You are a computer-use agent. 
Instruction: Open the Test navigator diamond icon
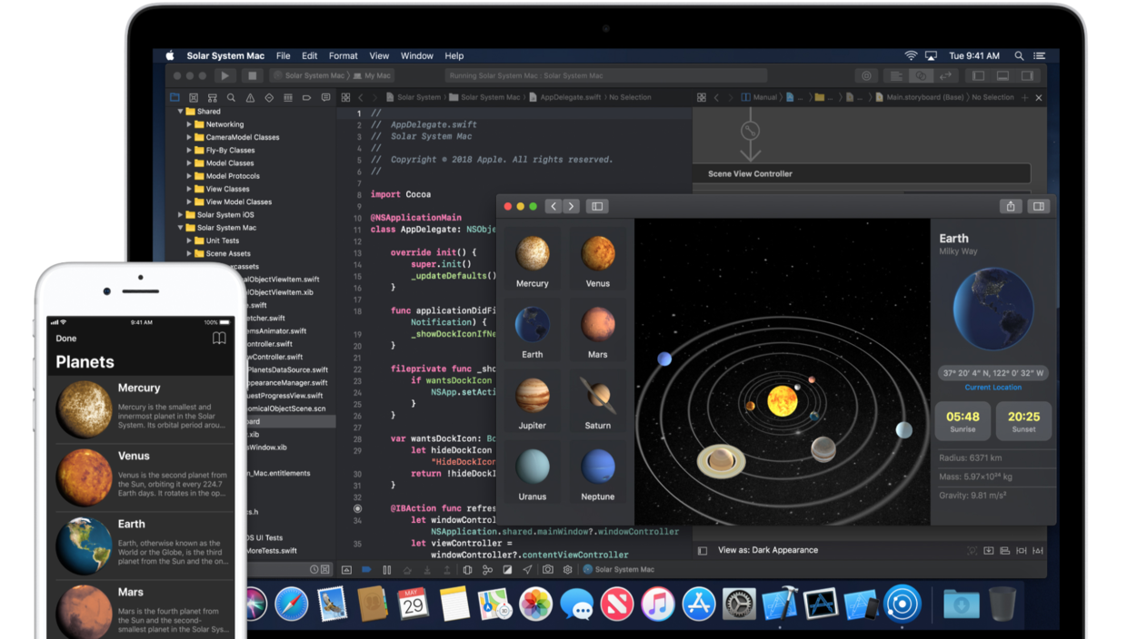[x=269, y=97]
